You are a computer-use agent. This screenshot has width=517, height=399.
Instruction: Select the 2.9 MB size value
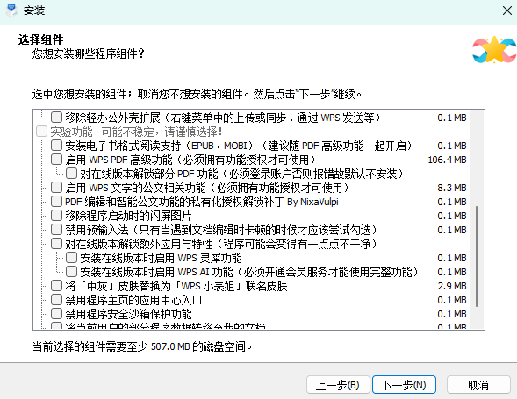(x=452, y=286)
